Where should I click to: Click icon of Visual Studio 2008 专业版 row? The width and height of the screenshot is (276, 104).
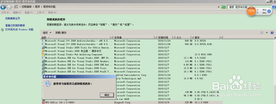pyautogui.click(x=43, y=51)
